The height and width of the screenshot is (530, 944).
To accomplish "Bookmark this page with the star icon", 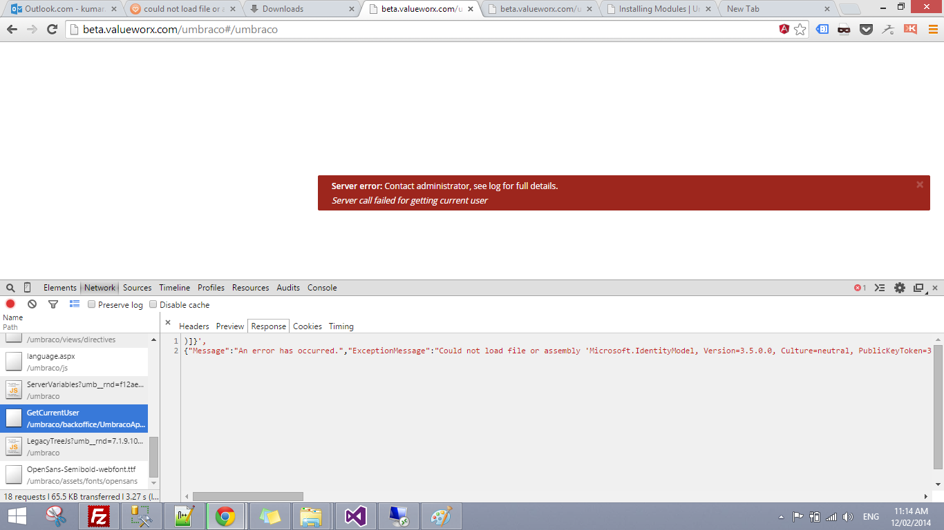I will point(800,29).
